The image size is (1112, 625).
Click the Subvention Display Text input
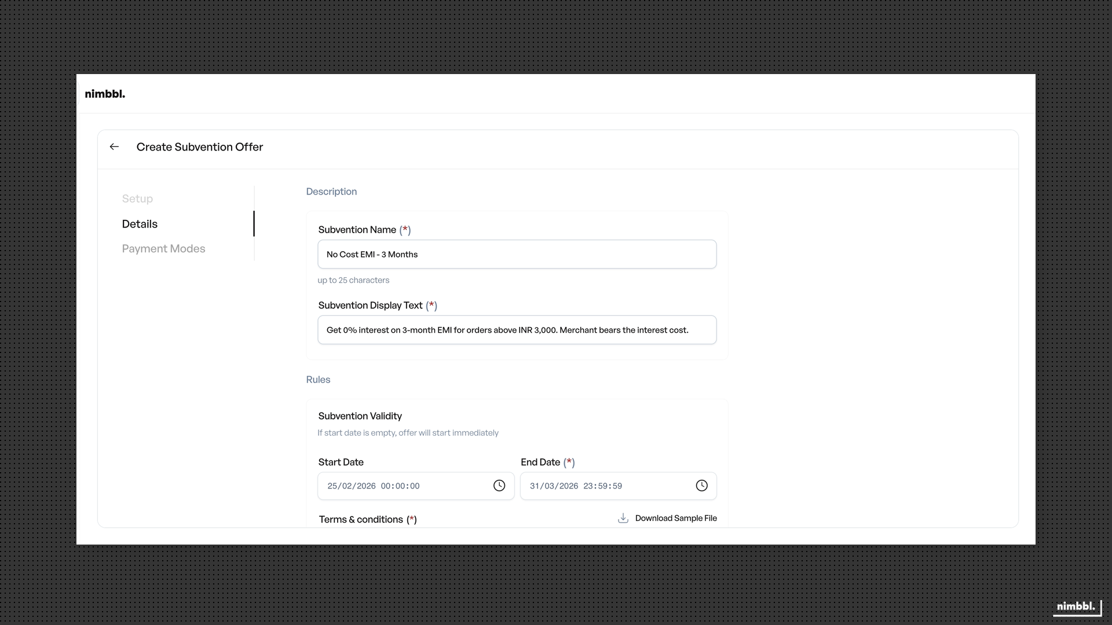[x=517, y=330]
